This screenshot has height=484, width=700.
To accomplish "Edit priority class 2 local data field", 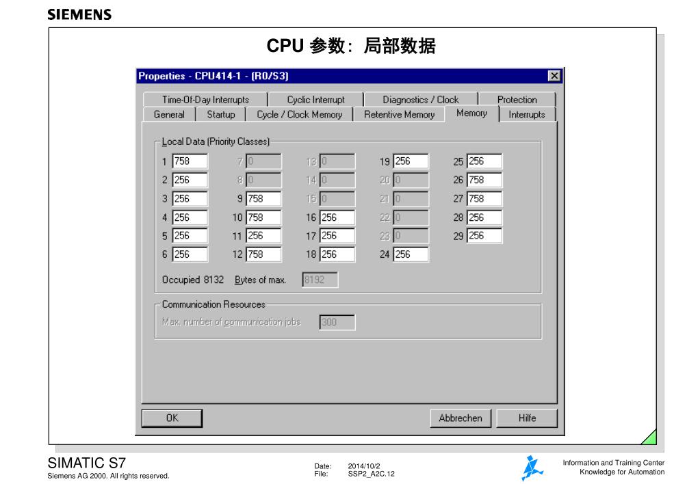I will (x=190, y=180).
